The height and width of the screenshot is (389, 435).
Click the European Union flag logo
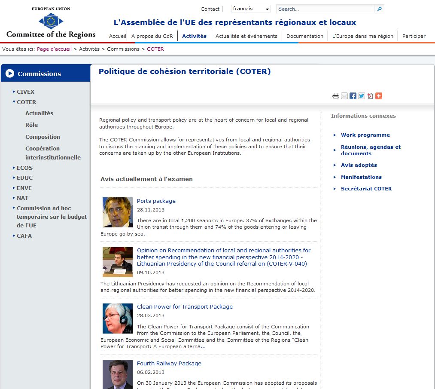pyautogui.click(x=51, y=21)
